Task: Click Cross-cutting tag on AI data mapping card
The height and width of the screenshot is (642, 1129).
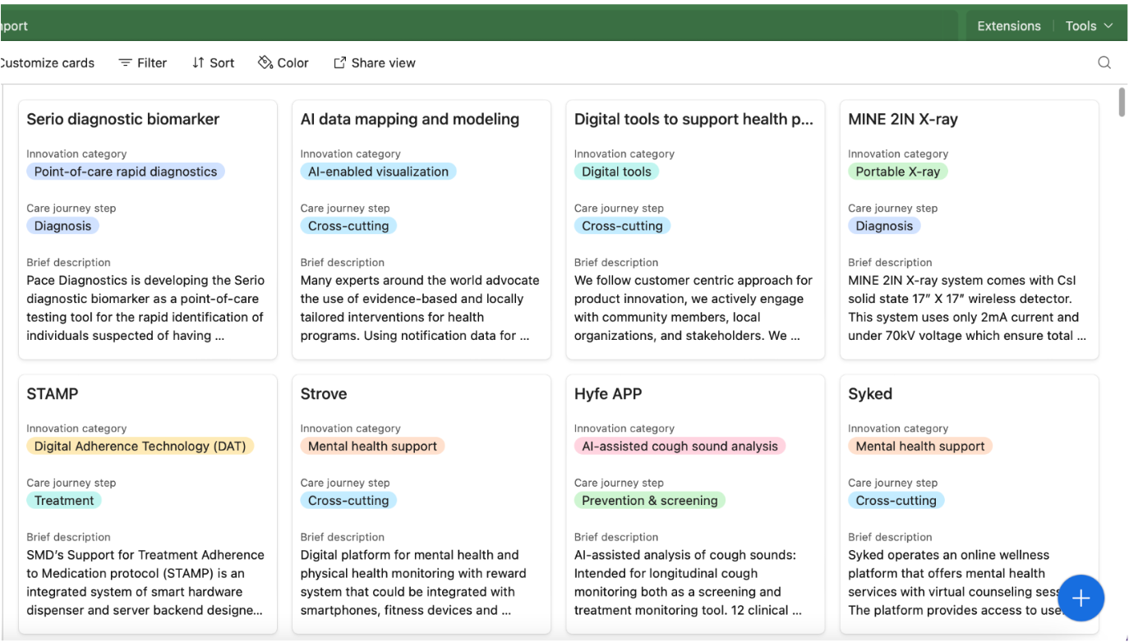Action: 348,226
